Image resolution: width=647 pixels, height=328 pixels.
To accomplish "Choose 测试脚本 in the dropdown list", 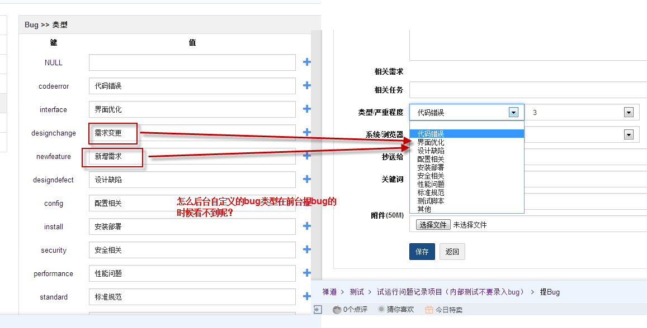I will 467,201.
